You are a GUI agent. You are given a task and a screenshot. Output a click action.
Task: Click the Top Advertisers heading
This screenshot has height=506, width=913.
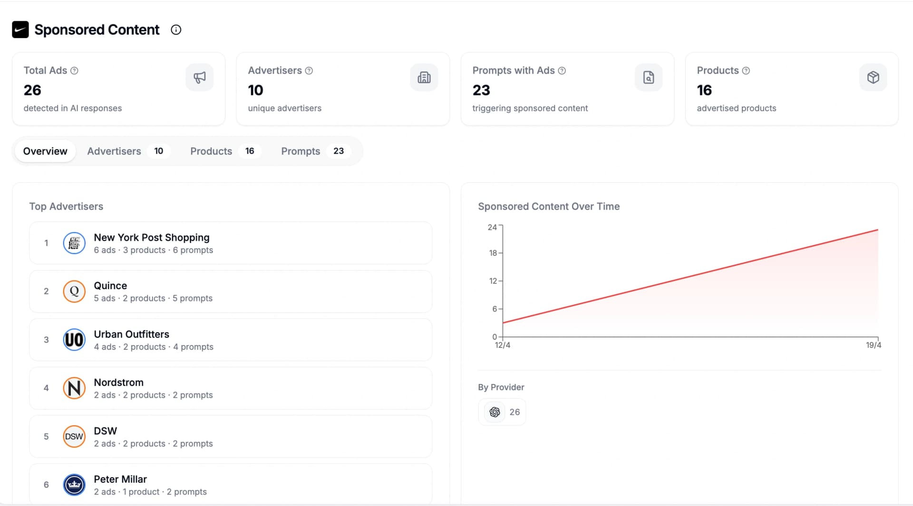click(x=66, y=206)
